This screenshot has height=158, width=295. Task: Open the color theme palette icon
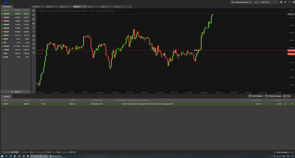point(285,2)
